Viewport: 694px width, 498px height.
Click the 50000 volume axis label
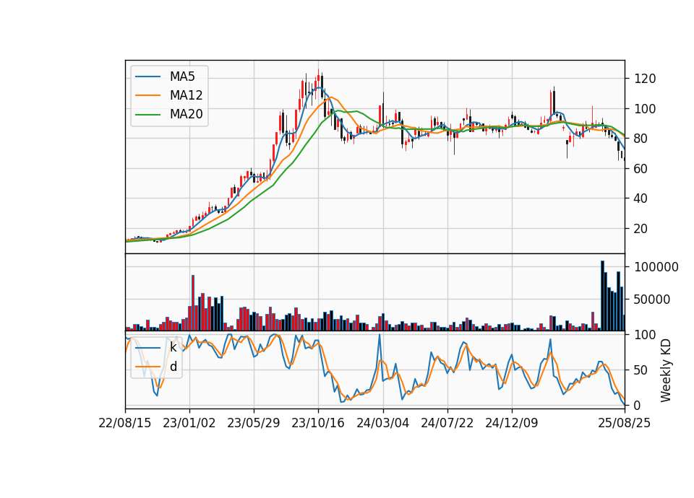tap(652, 300)
